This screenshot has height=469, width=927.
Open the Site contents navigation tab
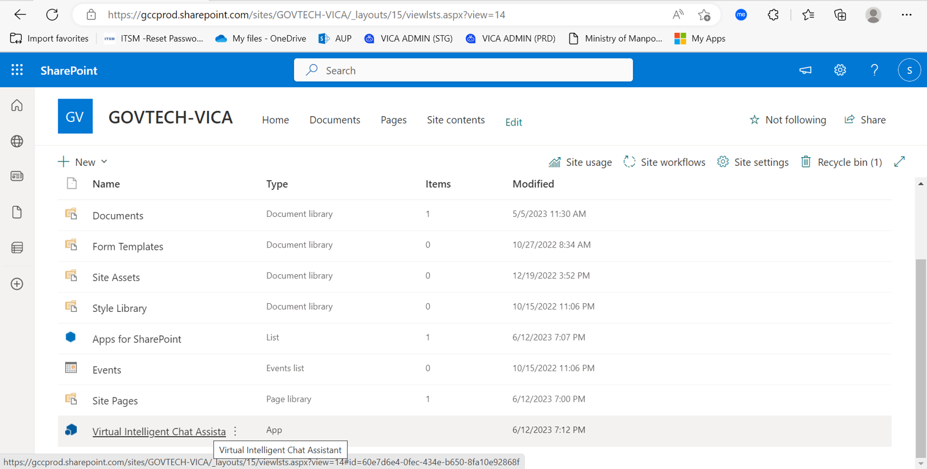456,120
